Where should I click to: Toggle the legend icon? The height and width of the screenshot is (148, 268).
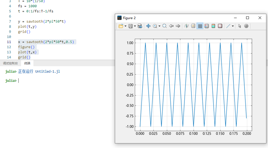pos(206,26)
